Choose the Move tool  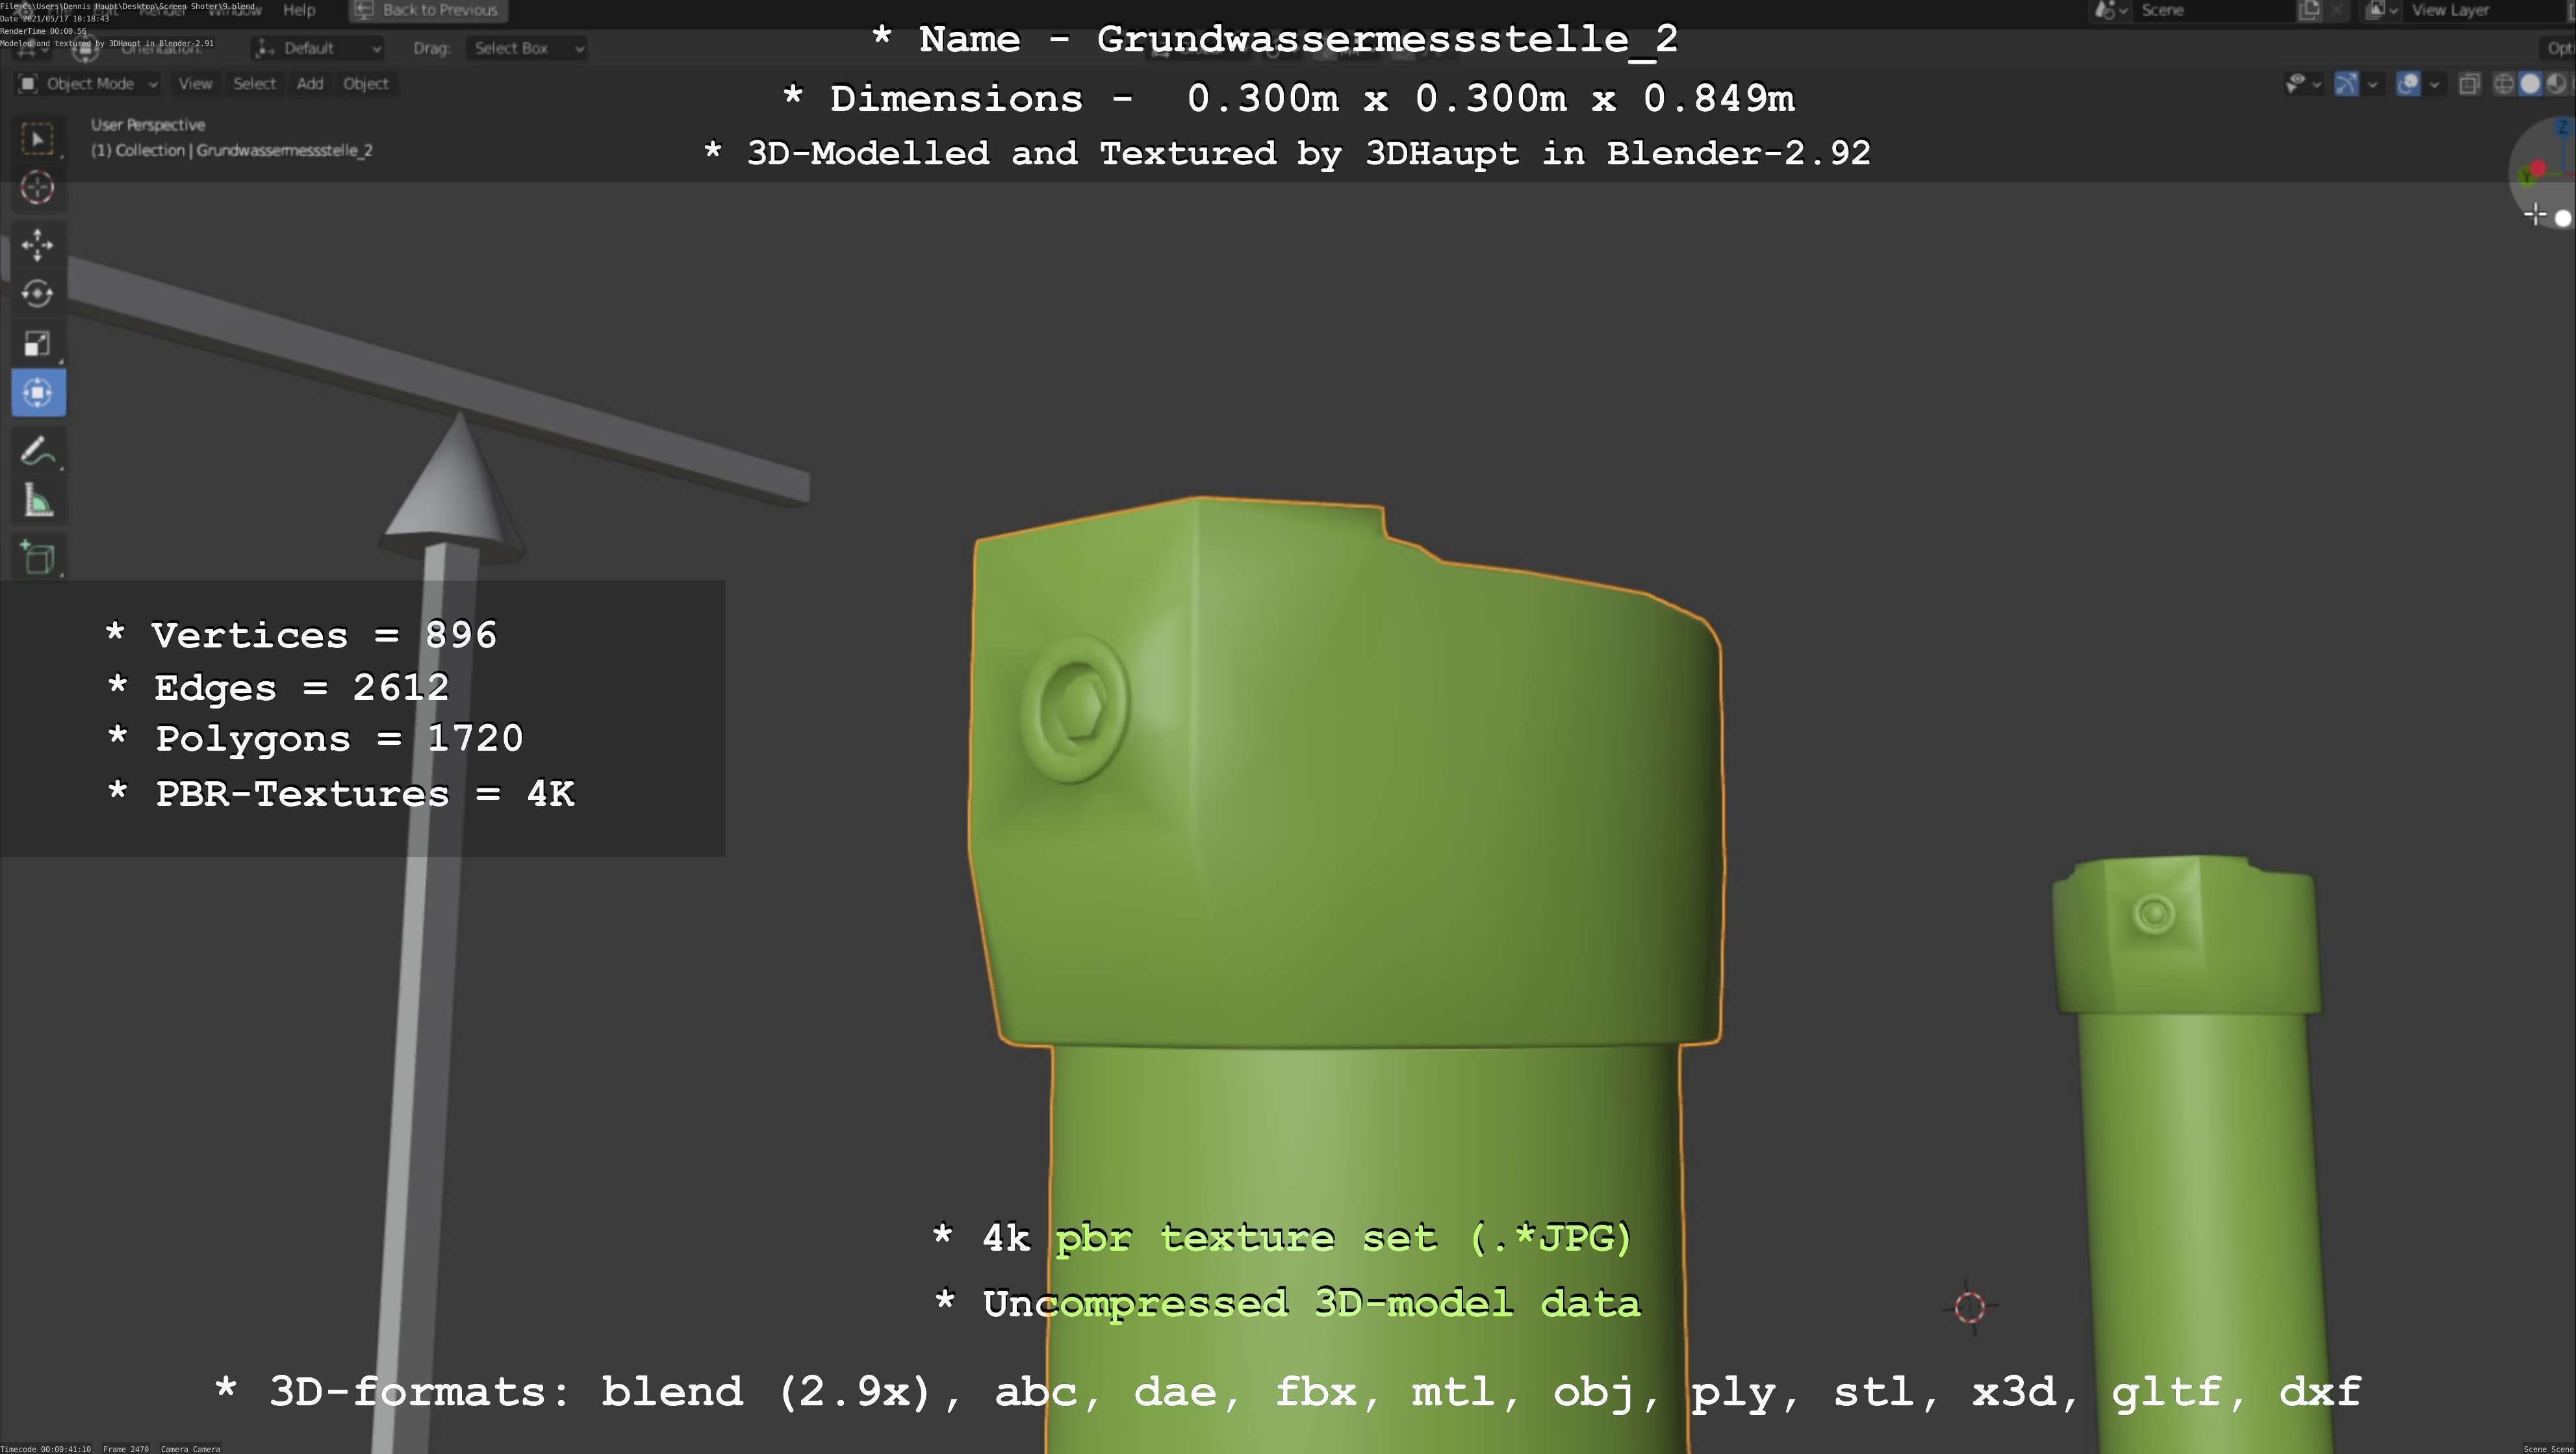(38, 245)
